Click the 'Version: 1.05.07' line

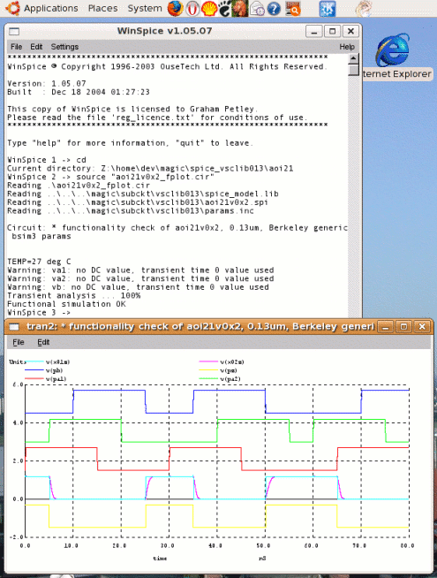tap(47, 84)
